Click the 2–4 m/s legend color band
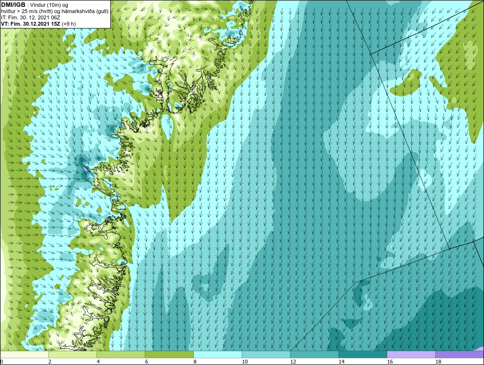Viewport: 484px width, 365px height. (x=73, y=354)
